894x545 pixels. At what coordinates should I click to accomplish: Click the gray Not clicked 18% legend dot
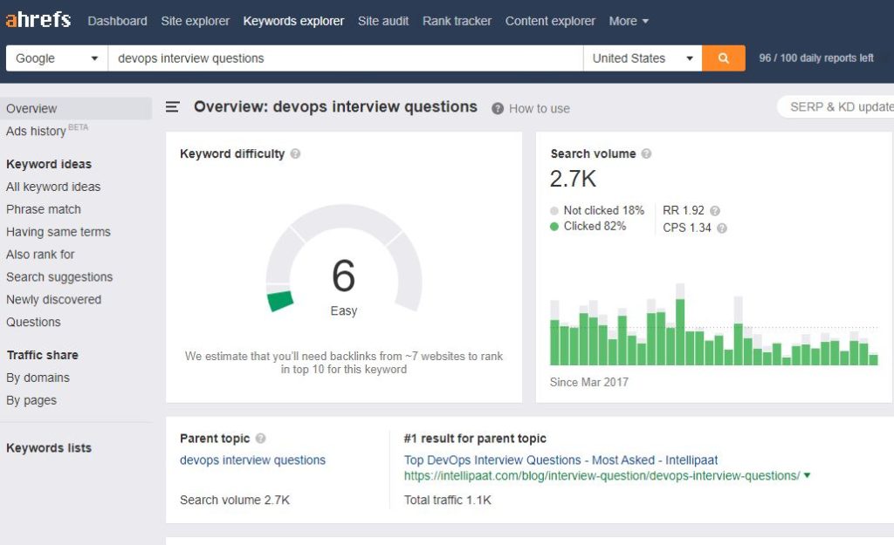pyautogui.click(x=554, y=211)
